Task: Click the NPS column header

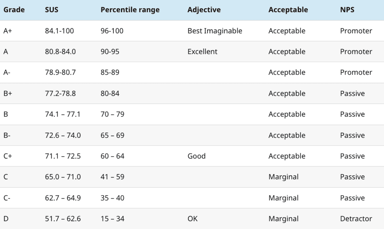Action: (x=347, y=10)
